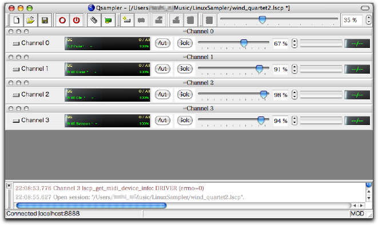The width and height of the screenshot is (378, 225).
Task: Add a new channel strip with the toolbar icon
Action: pyautogui.click(x=127, y=20)
